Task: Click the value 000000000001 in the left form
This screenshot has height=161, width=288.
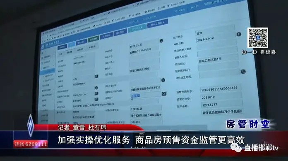Action: (79, 84)
